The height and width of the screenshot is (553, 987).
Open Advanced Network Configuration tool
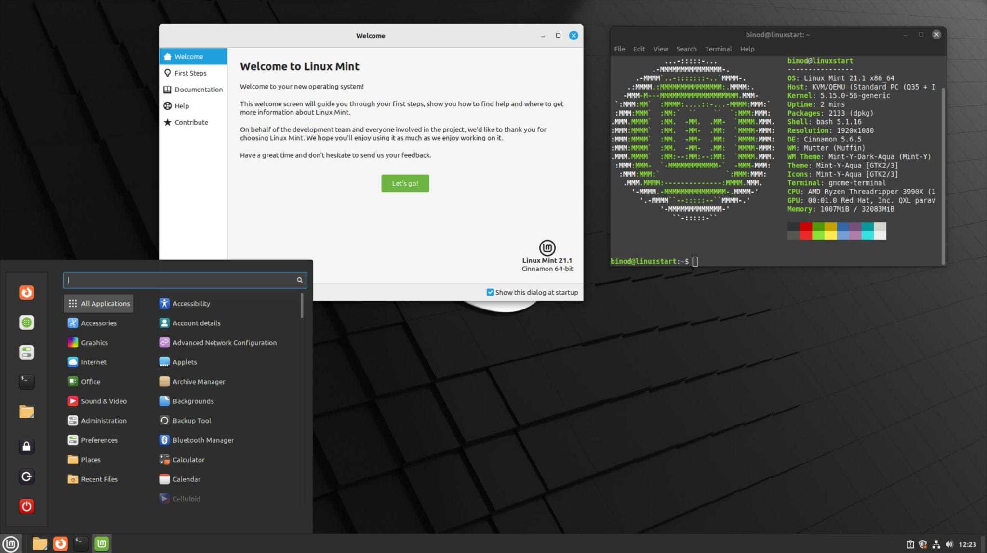pos(224,342)
